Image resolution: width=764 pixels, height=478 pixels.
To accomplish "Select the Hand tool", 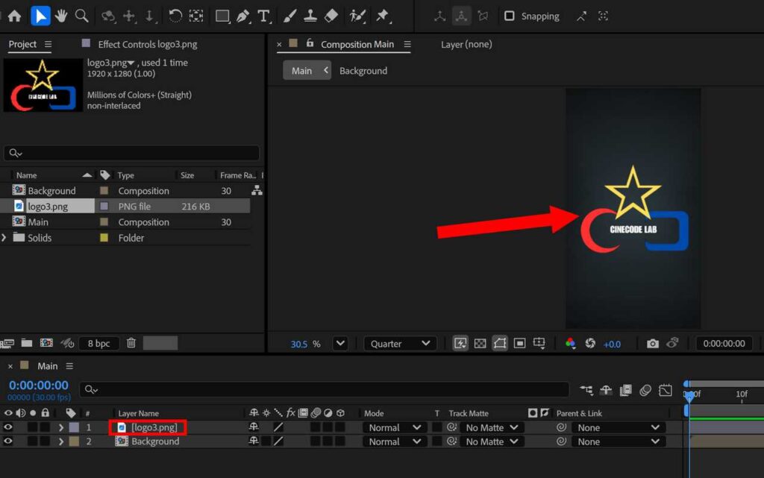I will (61, 16).
